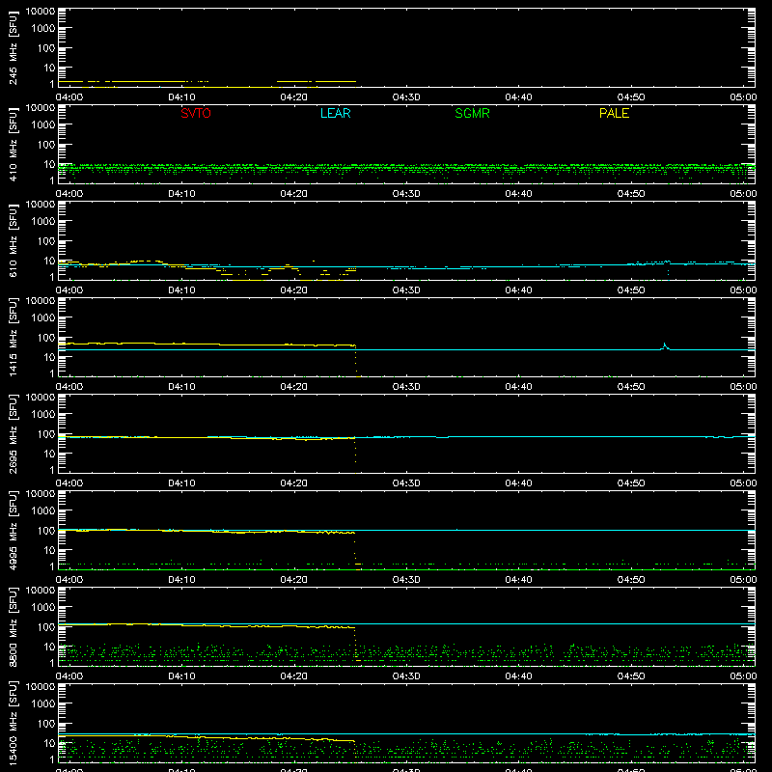772x772 pixels.
Task: Select the 8800 MHz [SFU] axis title
Action: click(13, 626)
